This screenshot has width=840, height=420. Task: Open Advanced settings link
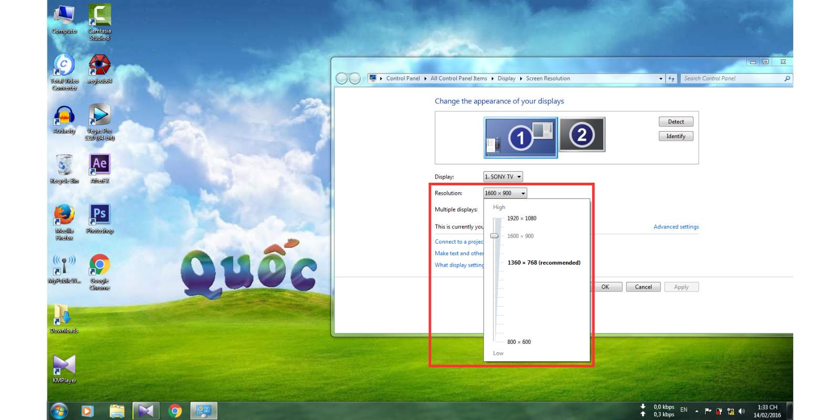676,227
